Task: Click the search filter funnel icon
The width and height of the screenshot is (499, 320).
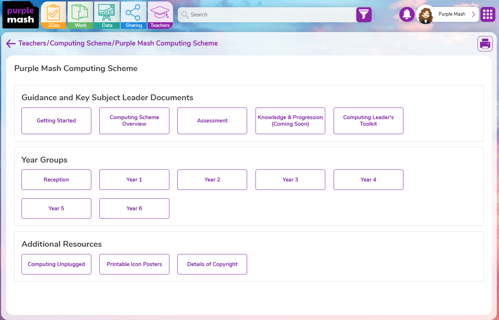Action: 364,15
